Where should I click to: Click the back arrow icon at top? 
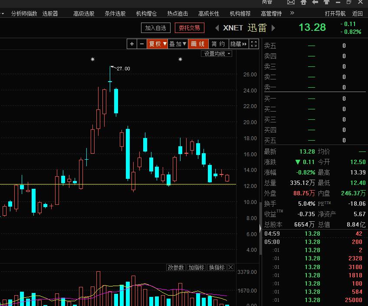(315, 3)
